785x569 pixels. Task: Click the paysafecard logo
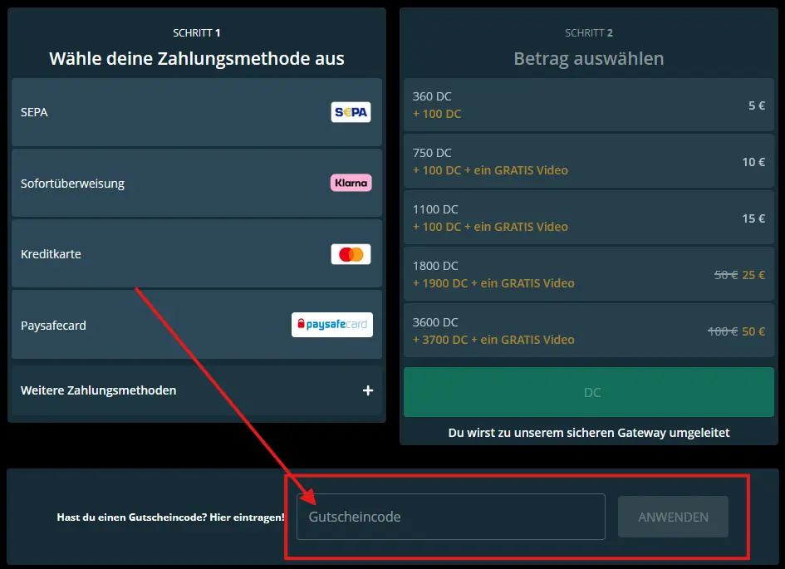pos(331,325)
